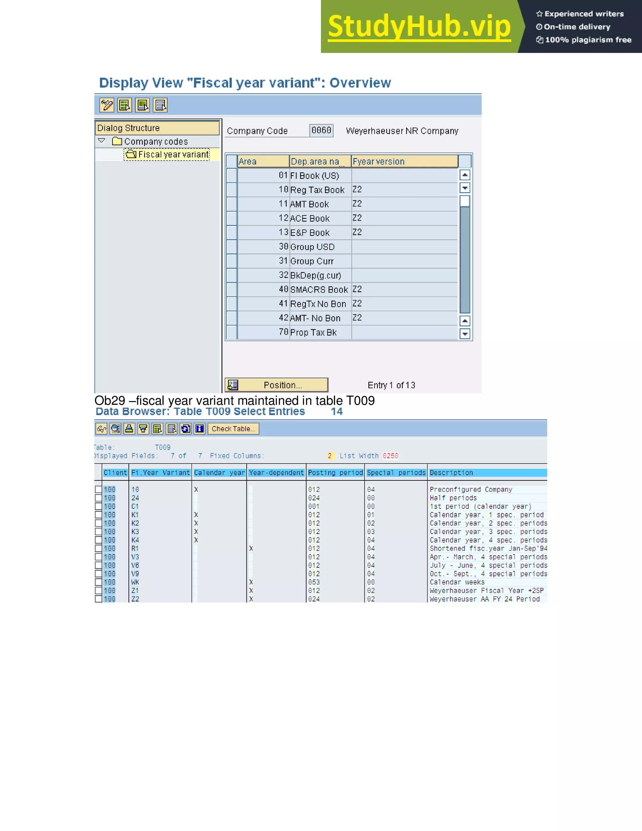Collapse the Company codes tree node triangle
The image size is (642, 831).
[x=102, y=141]
